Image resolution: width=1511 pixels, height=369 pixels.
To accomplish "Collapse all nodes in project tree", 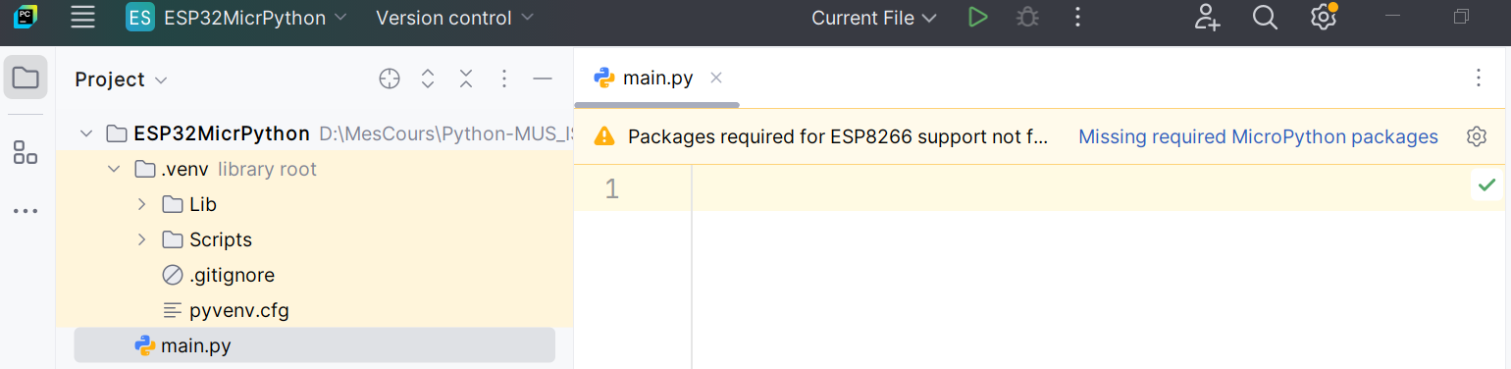I will [x=466, y=79].
